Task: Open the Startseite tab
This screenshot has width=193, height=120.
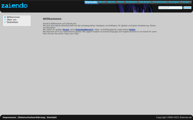Action: pyautogui.click(x=91, y=2)
